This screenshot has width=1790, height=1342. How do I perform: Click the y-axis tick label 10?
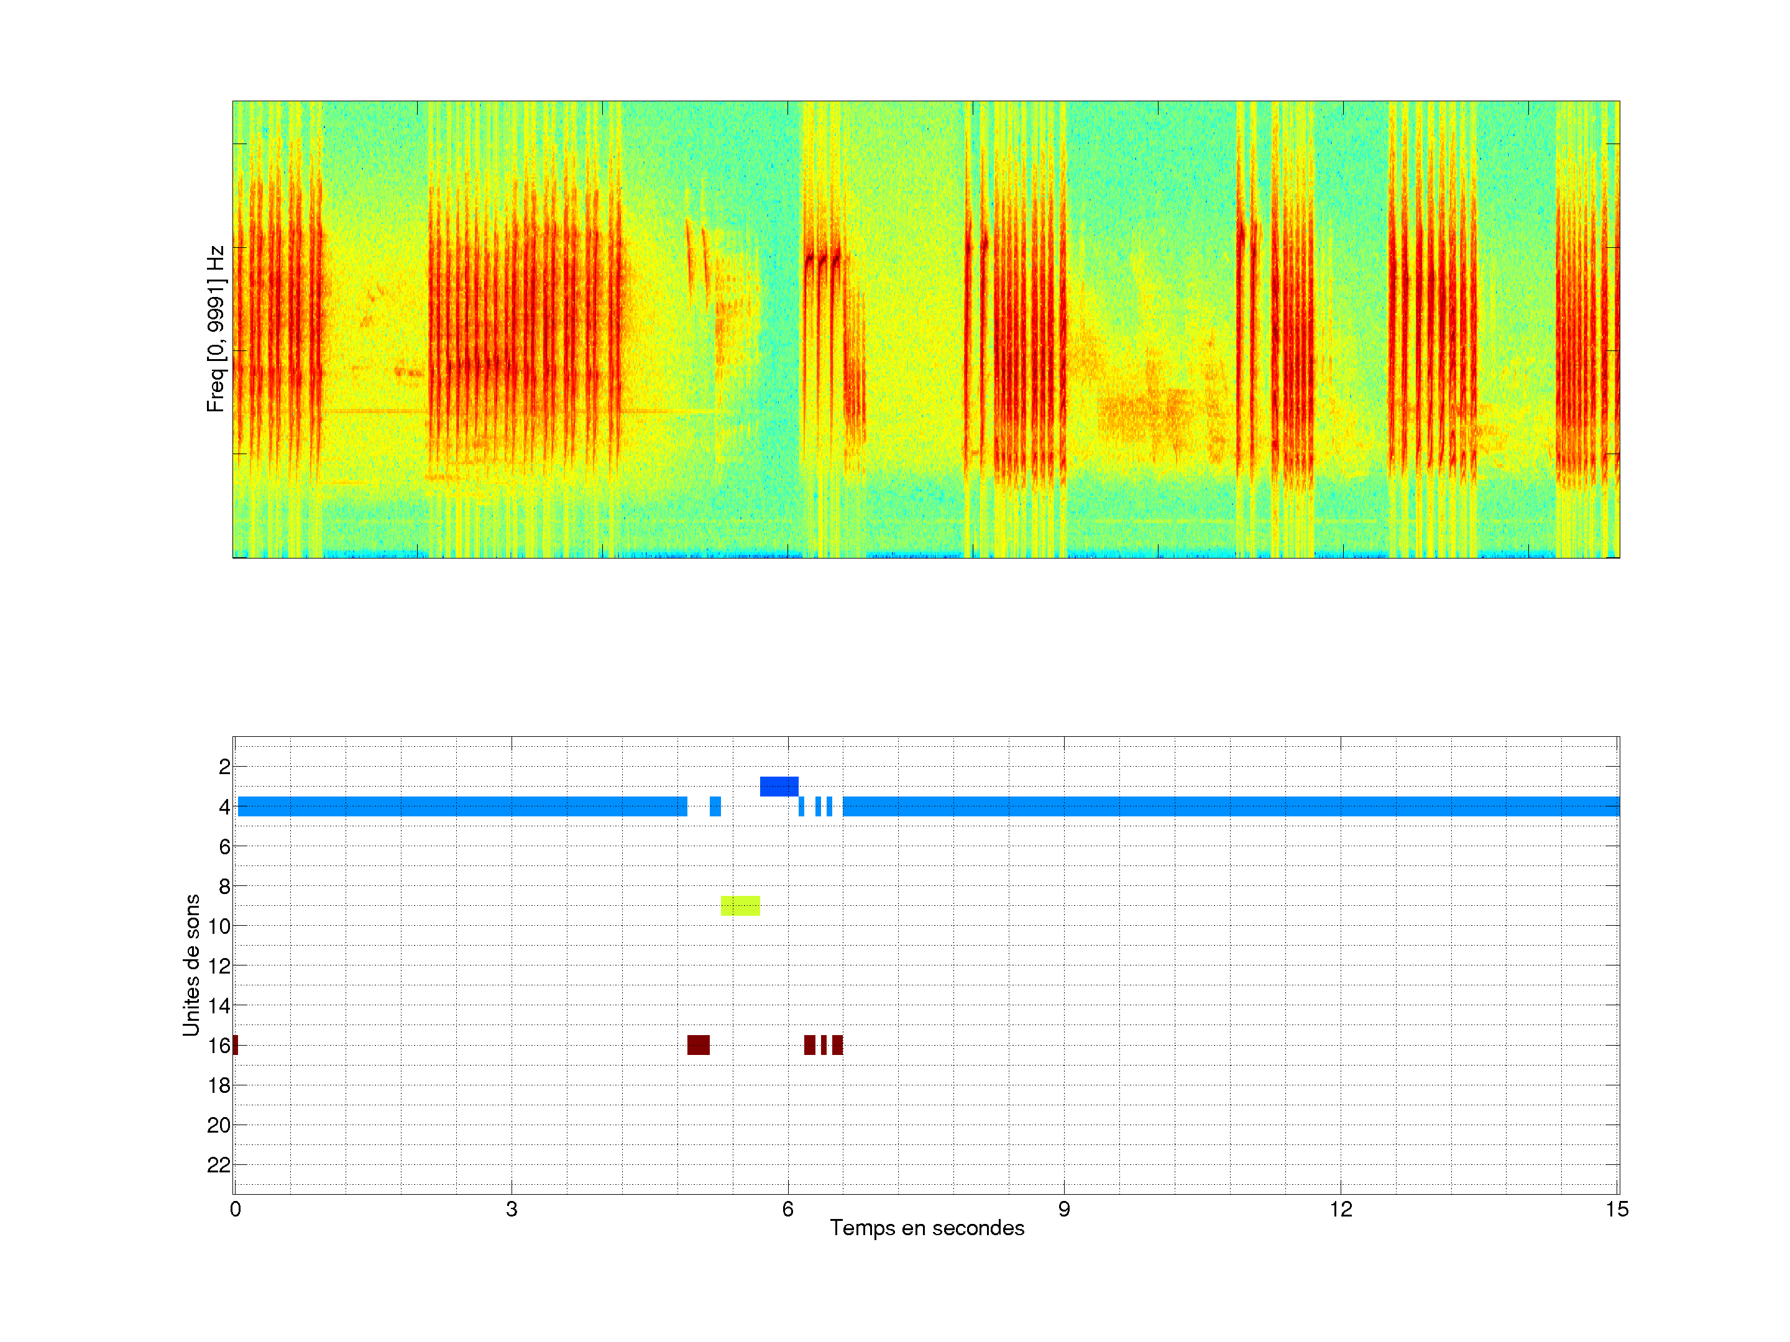[x=219, y=926]
